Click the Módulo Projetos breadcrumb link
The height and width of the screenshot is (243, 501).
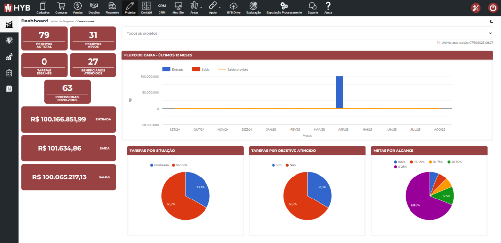pyautogui.click(x=62, y=22)
